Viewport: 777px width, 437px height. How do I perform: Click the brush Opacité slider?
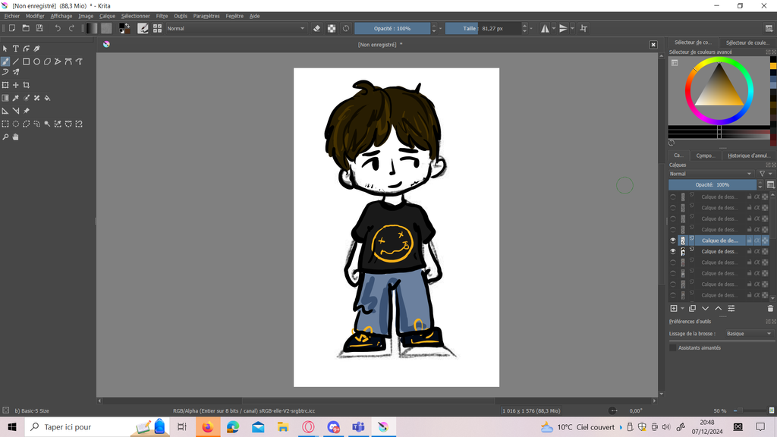coord(392,28)
